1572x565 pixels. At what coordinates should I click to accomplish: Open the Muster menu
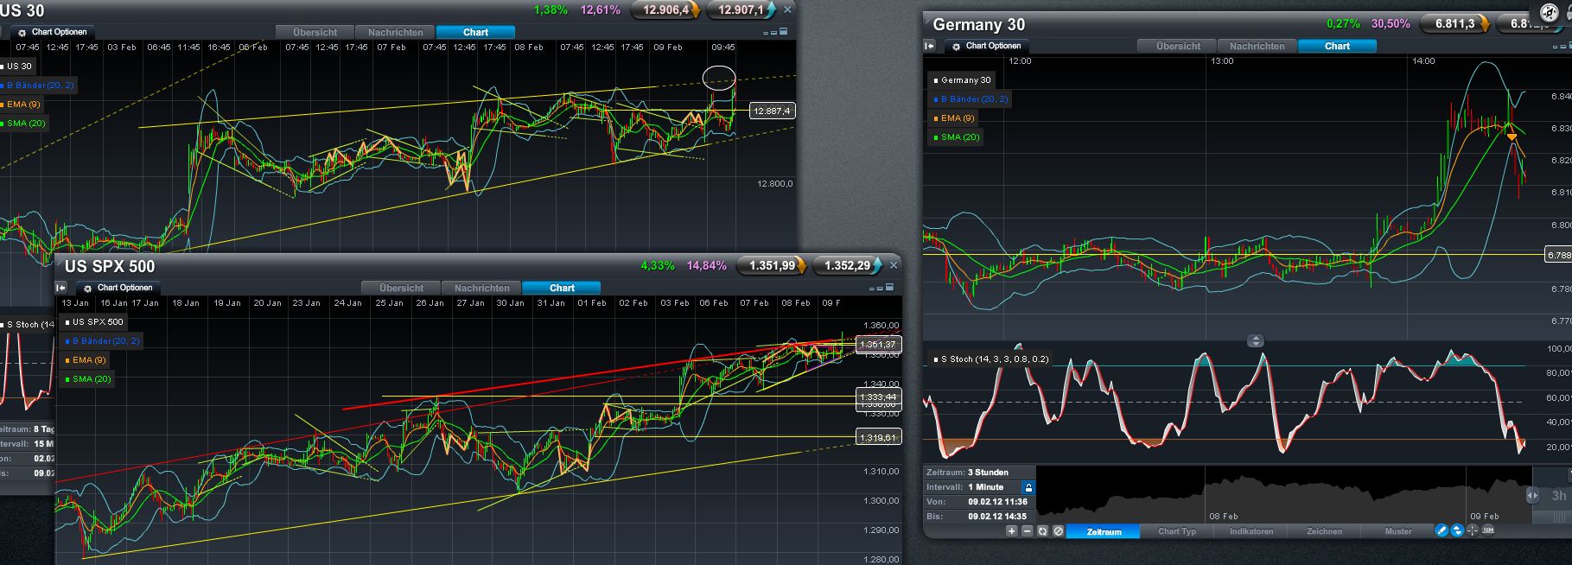[x=1398, y=531]
